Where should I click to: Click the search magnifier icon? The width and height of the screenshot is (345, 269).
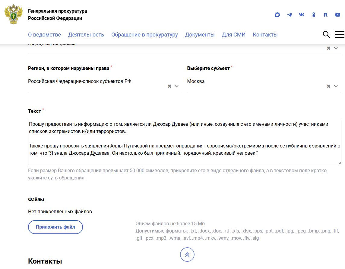[326, 34]
